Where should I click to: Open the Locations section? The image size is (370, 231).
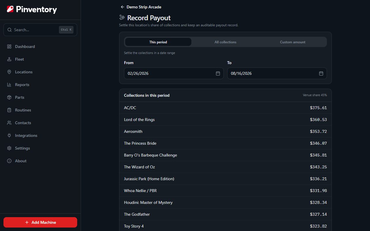tap(40, 72)
